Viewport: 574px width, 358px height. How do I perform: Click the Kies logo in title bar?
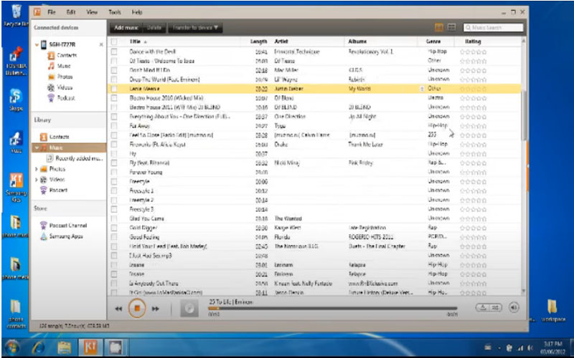click(x=37, y=12)
